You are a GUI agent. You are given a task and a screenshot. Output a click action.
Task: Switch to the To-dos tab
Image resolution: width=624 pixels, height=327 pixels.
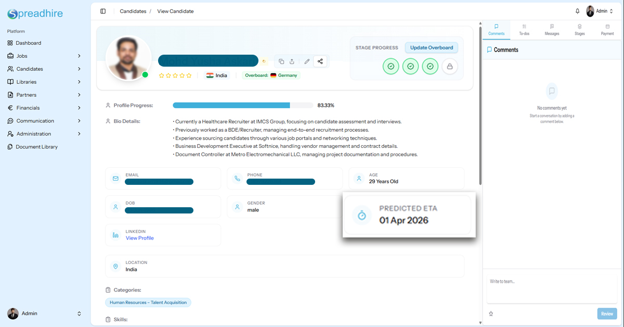click(524, 29)
